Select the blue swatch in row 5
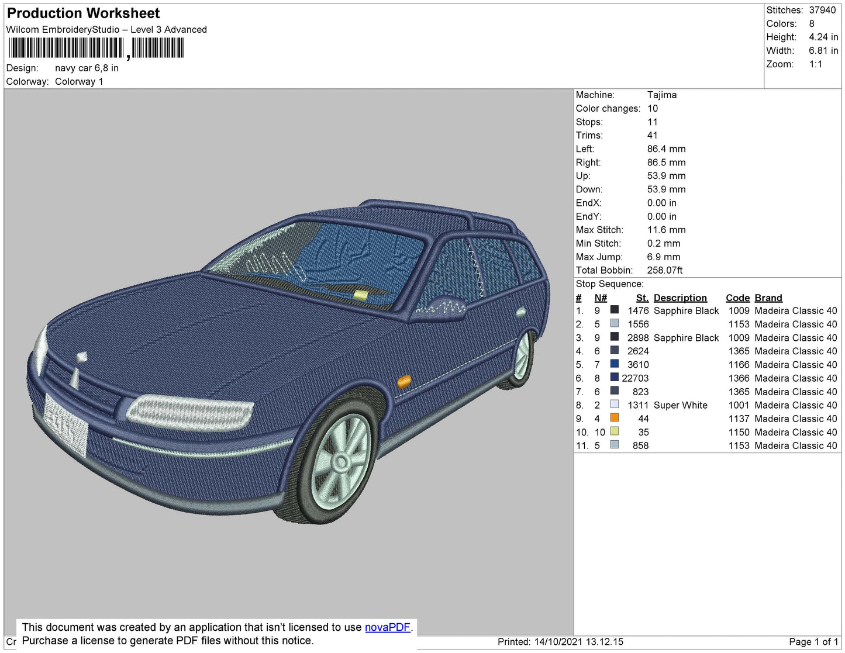Screen dimensions: 845x653 point(615,364)
